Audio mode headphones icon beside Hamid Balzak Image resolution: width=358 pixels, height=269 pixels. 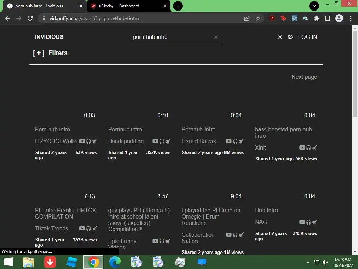point(235,142)
